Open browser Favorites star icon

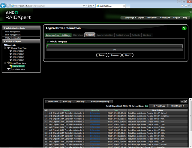[x=186, y=6]
